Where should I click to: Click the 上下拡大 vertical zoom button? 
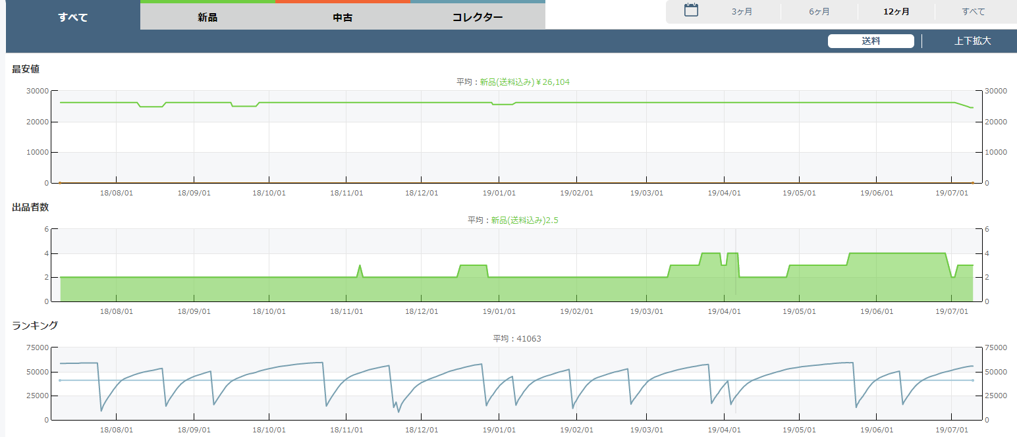972,41
